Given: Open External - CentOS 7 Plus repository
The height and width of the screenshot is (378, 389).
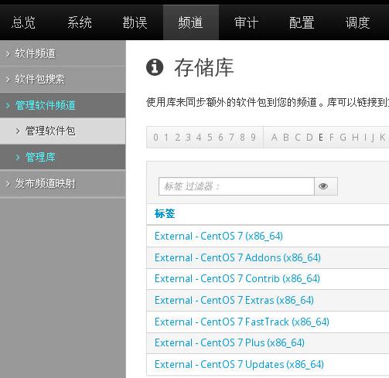Looking at the screenshot, I should pyautogui.click(x=230, y=343).
